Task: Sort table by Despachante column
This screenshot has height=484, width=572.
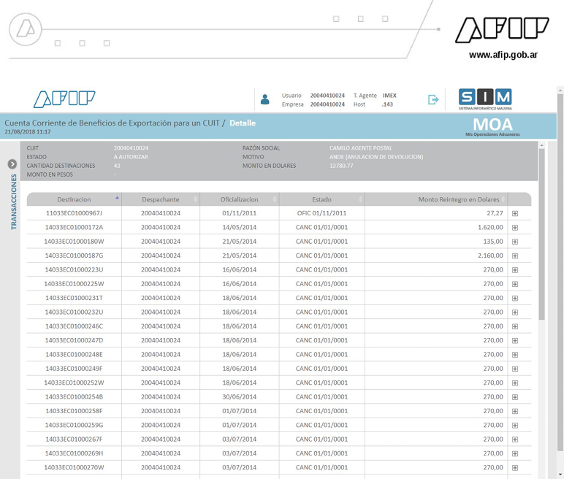Action: click(161, 199)
